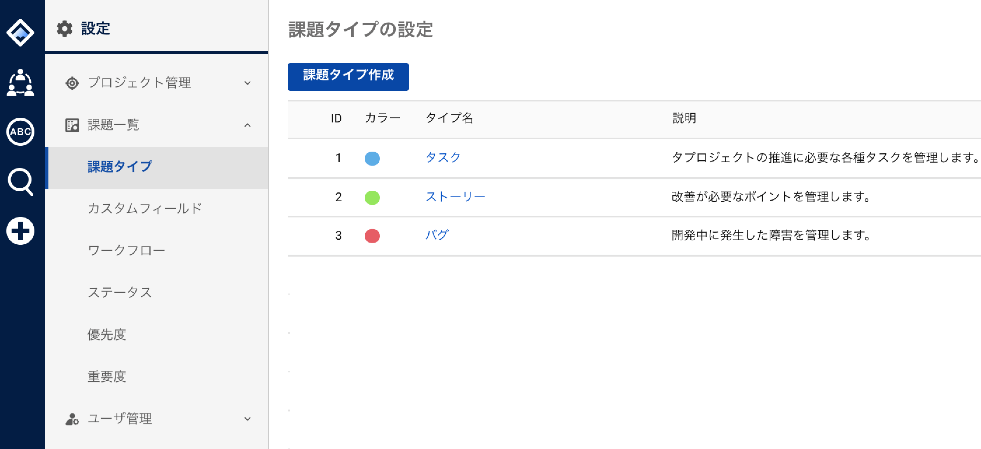The image size is (981, 449).
Task: Collapse the 課題一覧 section chevron
Action: pos(247,125)
